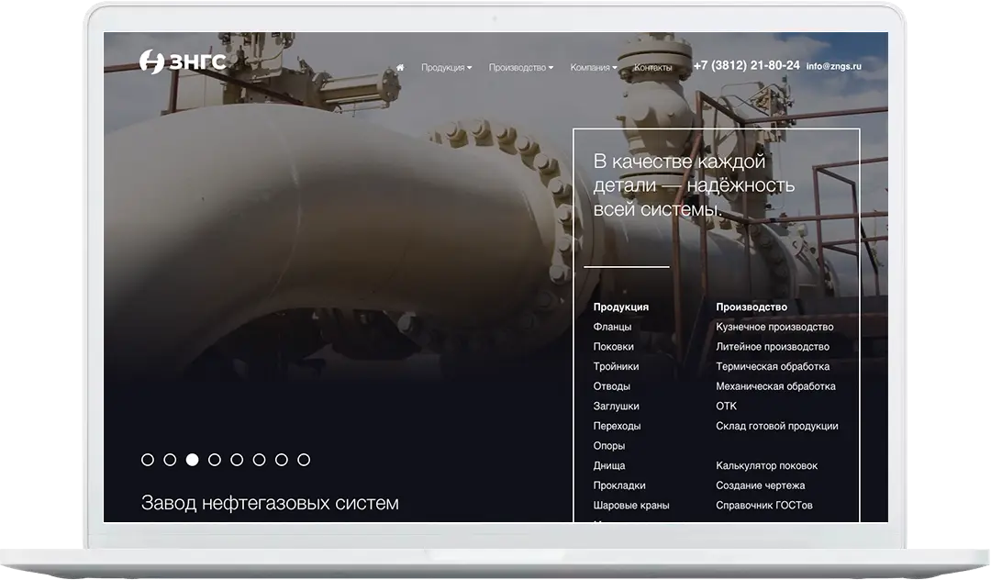Viewport: 991px width, 580px height.
Task: Open Калькулятор поковок tool link
Action: 766,465
